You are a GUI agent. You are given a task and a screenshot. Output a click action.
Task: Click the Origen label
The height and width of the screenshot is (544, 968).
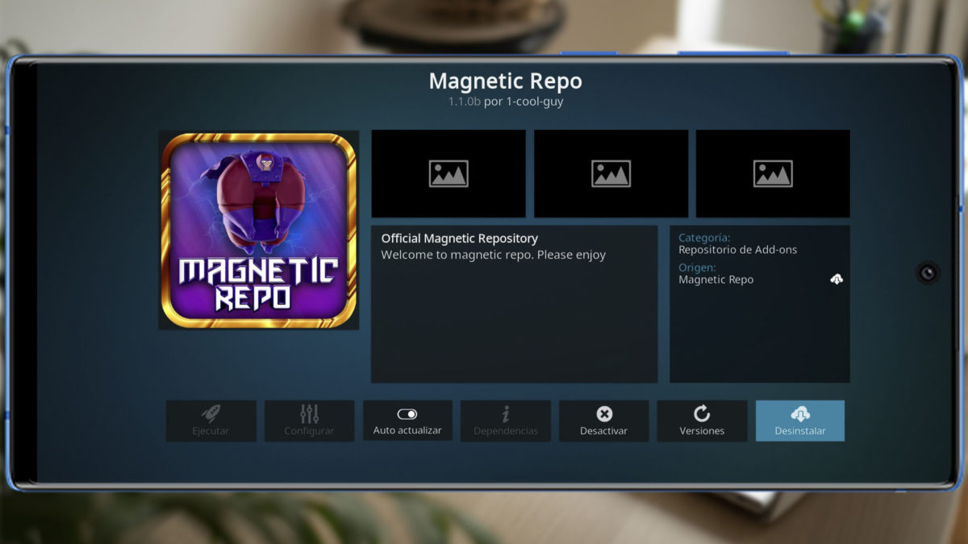click(697, 268)
